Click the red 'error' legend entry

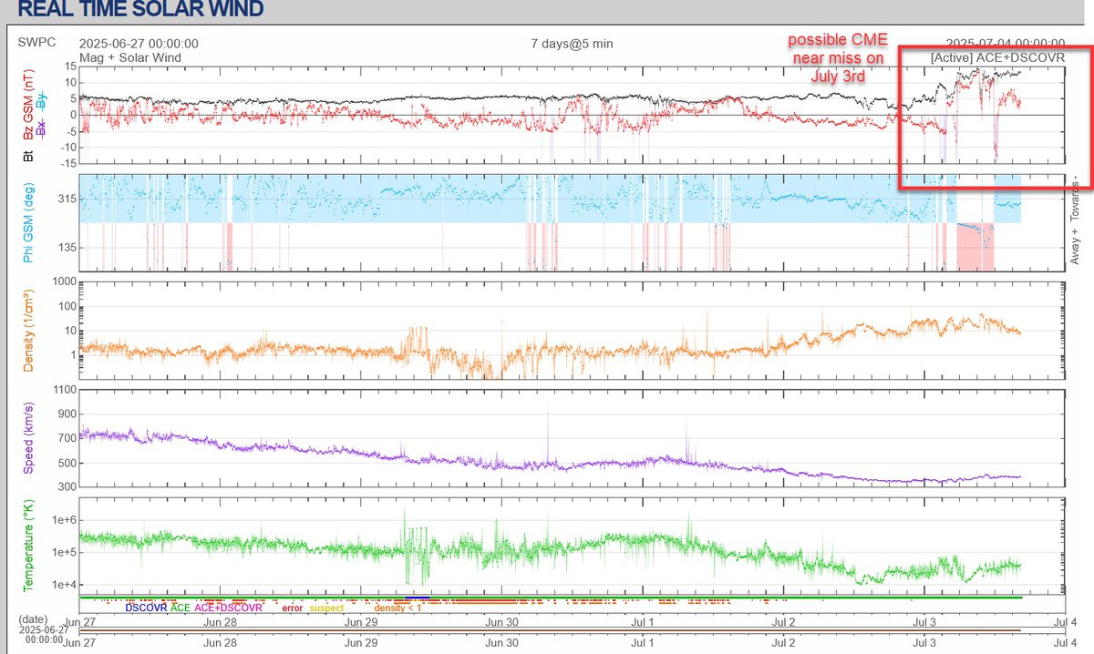coord(292,607)
